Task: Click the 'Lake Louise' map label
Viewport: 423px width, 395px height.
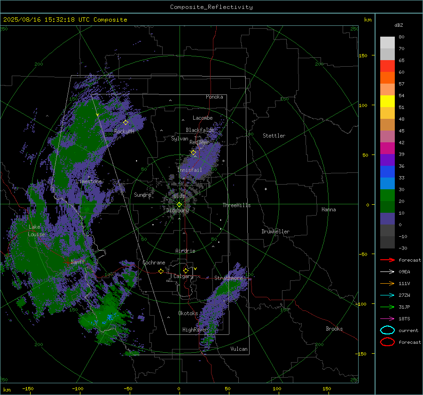Action: (36, 231)
